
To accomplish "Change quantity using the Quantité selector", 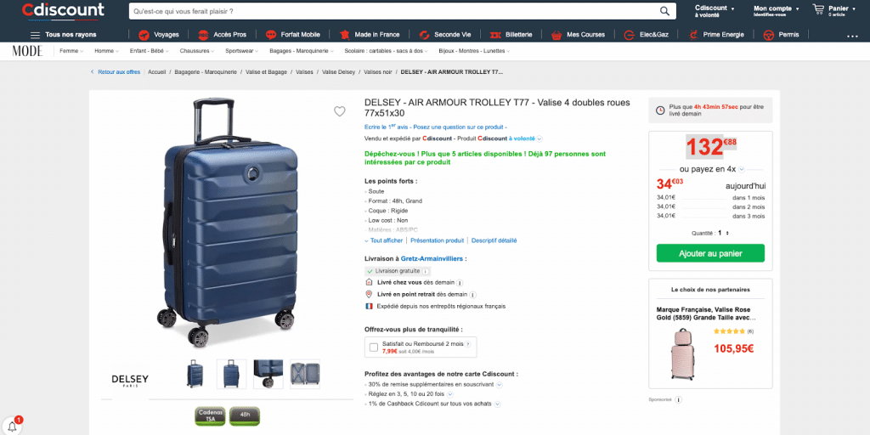I will click(x=723, y=233).
